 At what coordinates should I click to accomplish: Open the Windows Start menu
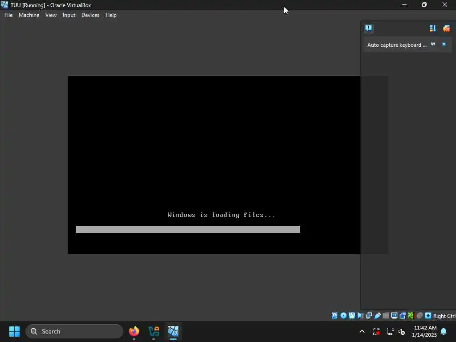14,331
